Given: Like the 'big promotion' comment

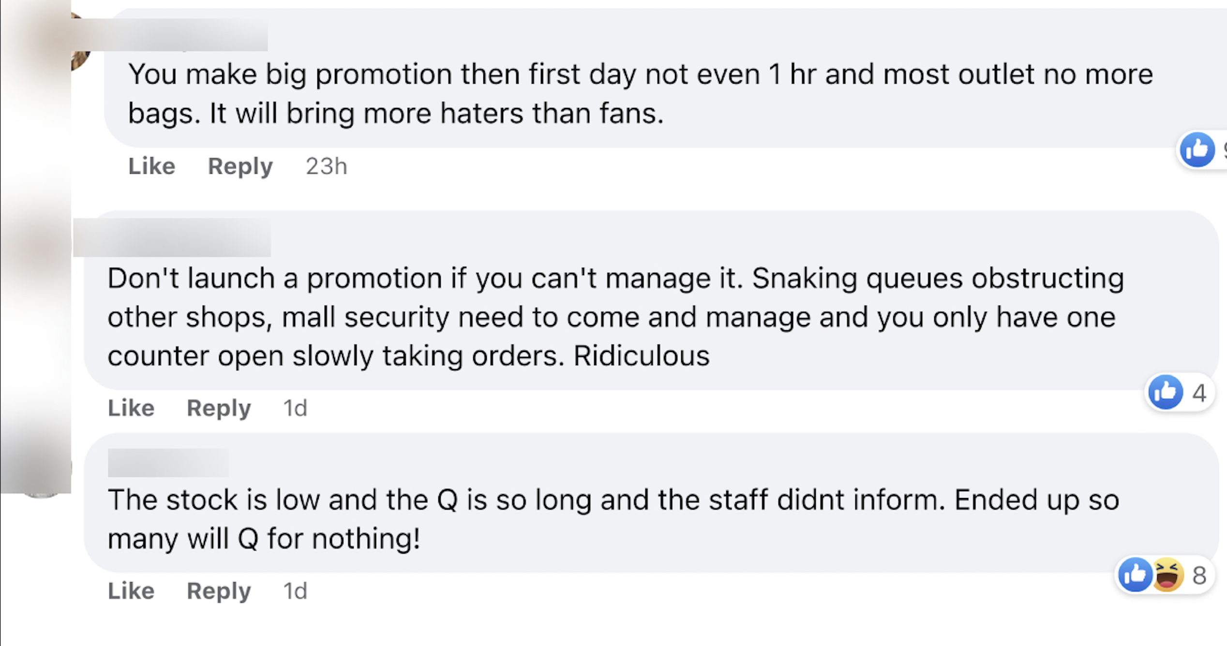Looking at the screenshot, I should pyautogui.click(x=151, y=166).
